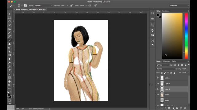Create new adjustment layer icon
The image size is (197, 110).
tap(173, 108)
